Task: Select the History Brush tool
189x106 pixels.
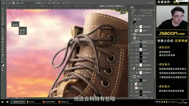Action: point(3,32)
